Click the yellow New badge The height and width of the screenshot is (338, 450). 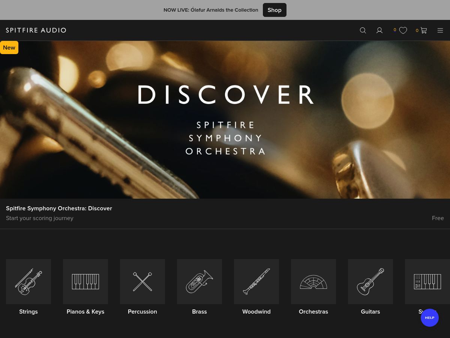(x=9, y=48)
